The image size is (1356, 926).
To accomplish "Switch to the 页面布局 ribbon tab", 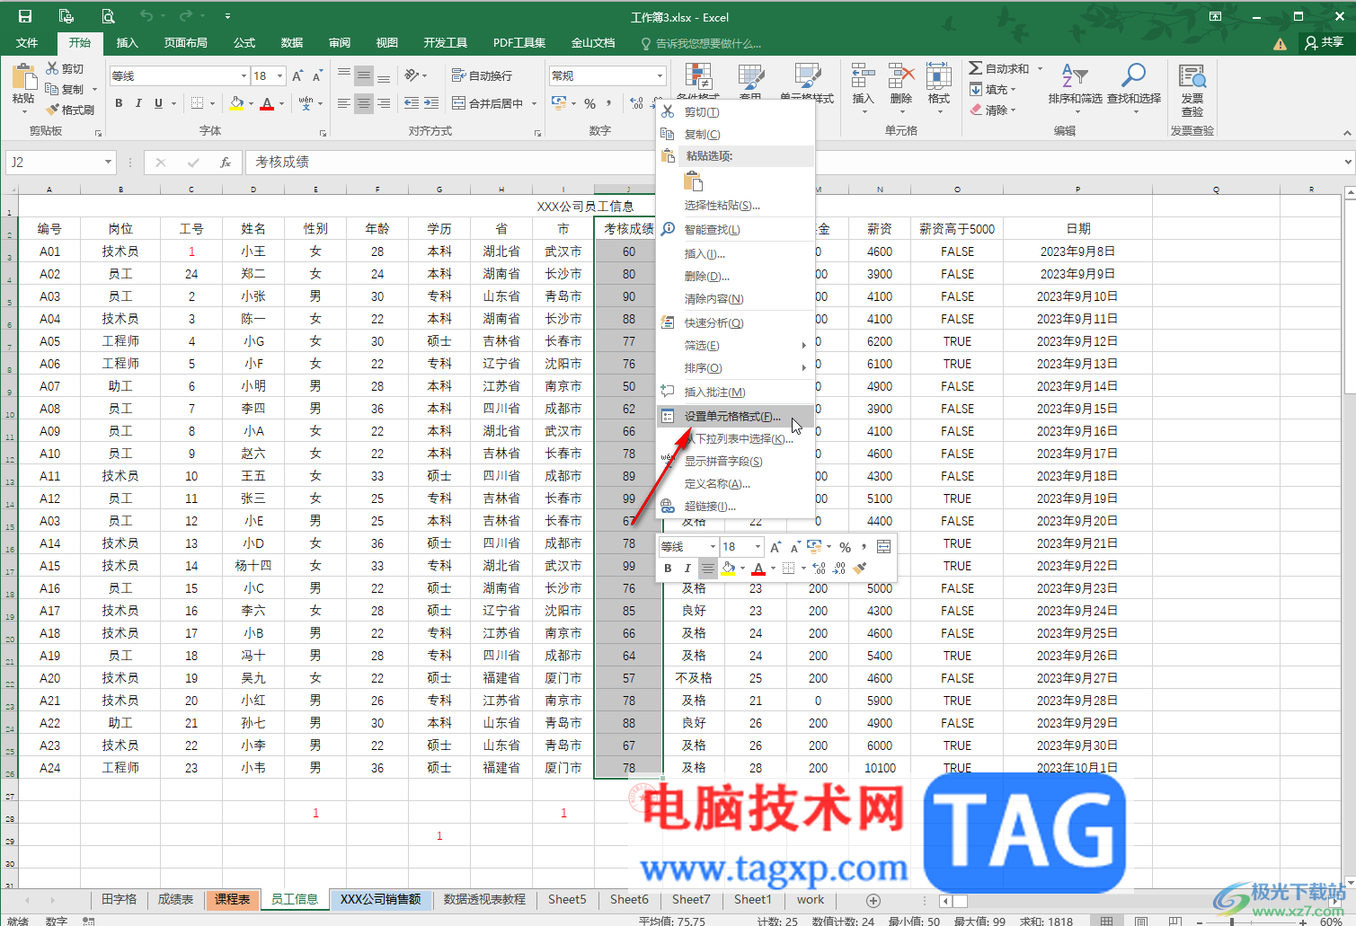I will click(x=186, y=42).
